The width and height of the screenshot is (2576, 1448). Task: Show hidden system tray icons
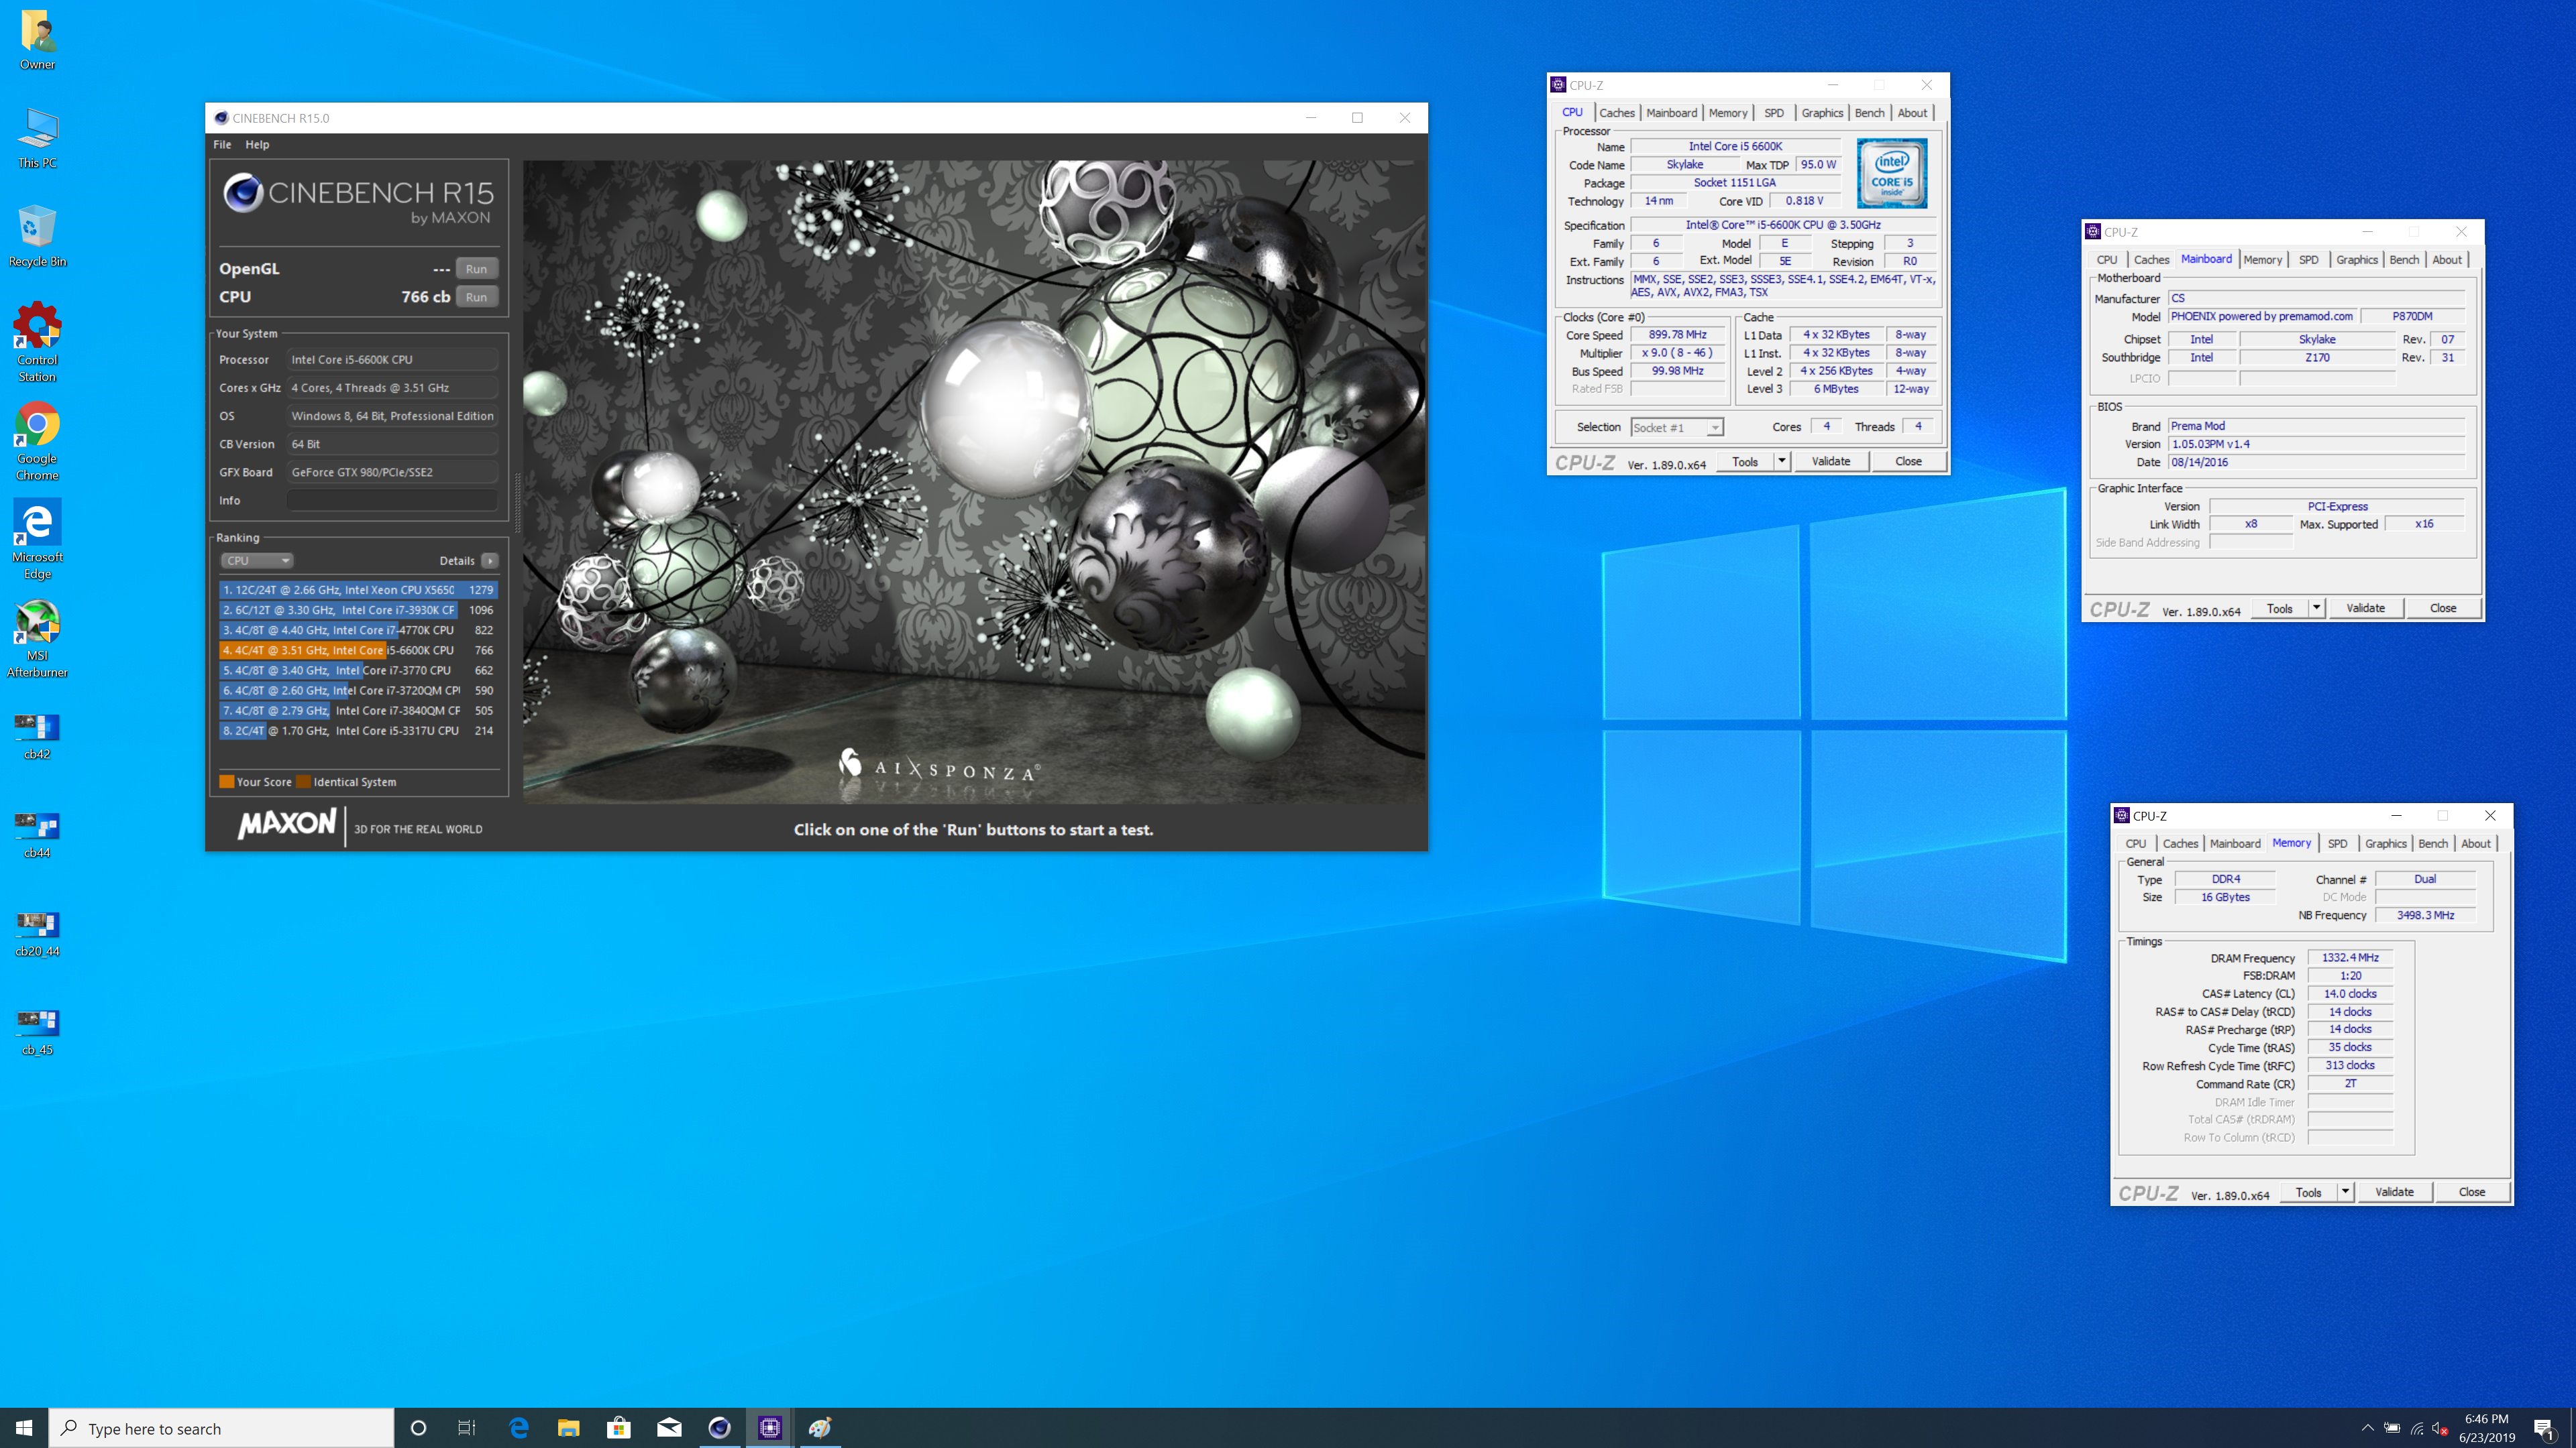coord(2367,1428)
